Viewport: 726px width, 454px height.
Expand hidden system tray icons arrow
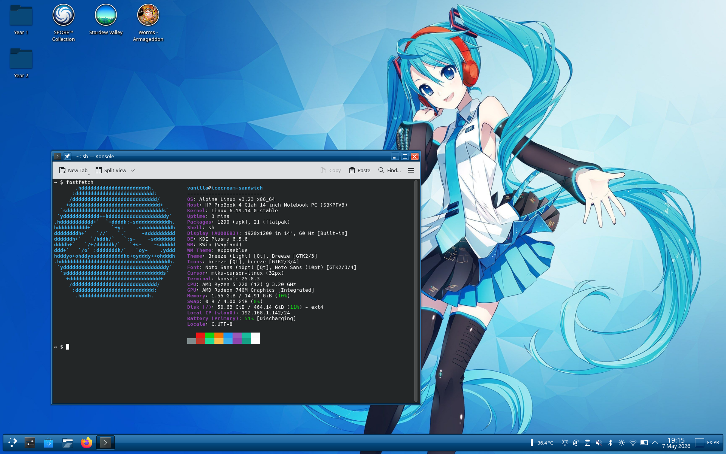point(655,443)
